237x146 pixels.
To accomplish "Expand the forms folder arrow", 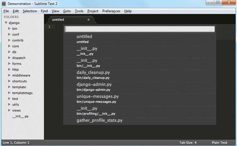I will click(x=9, y=63).
